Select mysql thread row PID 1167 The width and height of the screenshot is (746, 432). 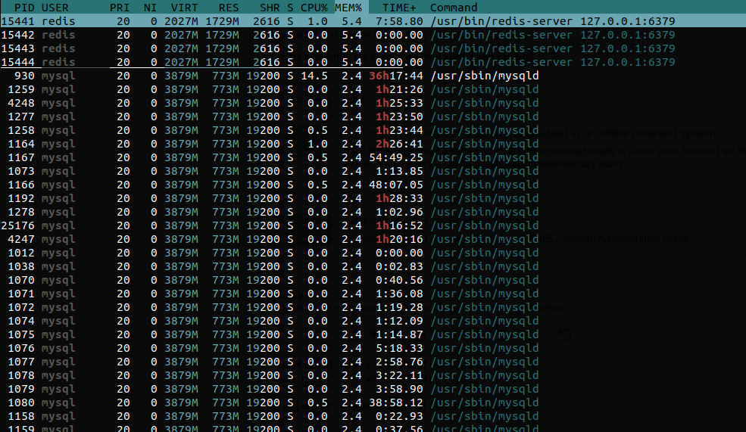click(373, 157)
